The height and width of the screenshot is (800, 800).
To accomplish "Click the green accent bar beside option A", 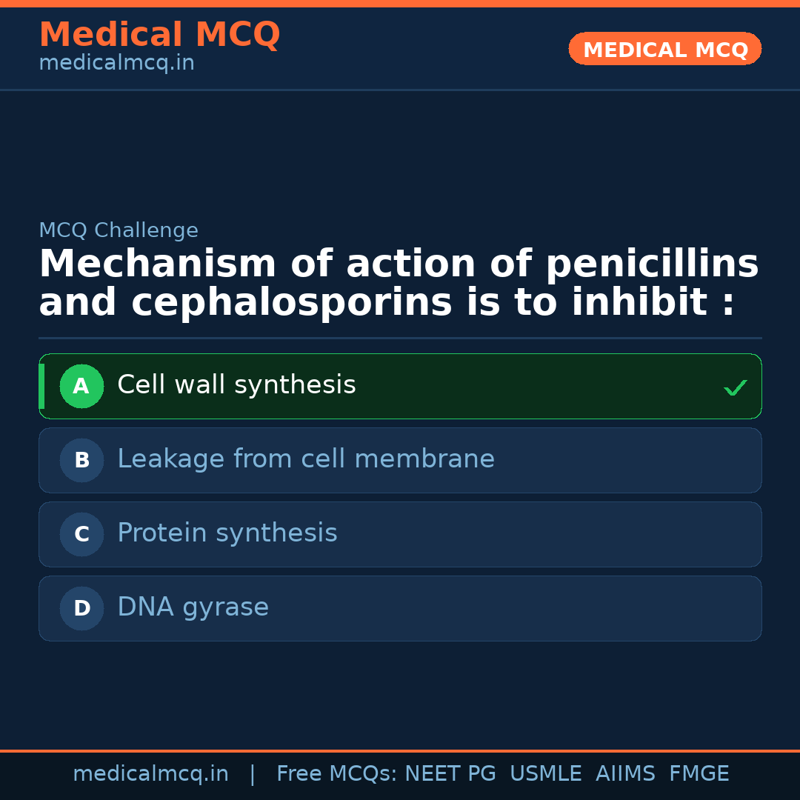I will (x=41, y=386).
